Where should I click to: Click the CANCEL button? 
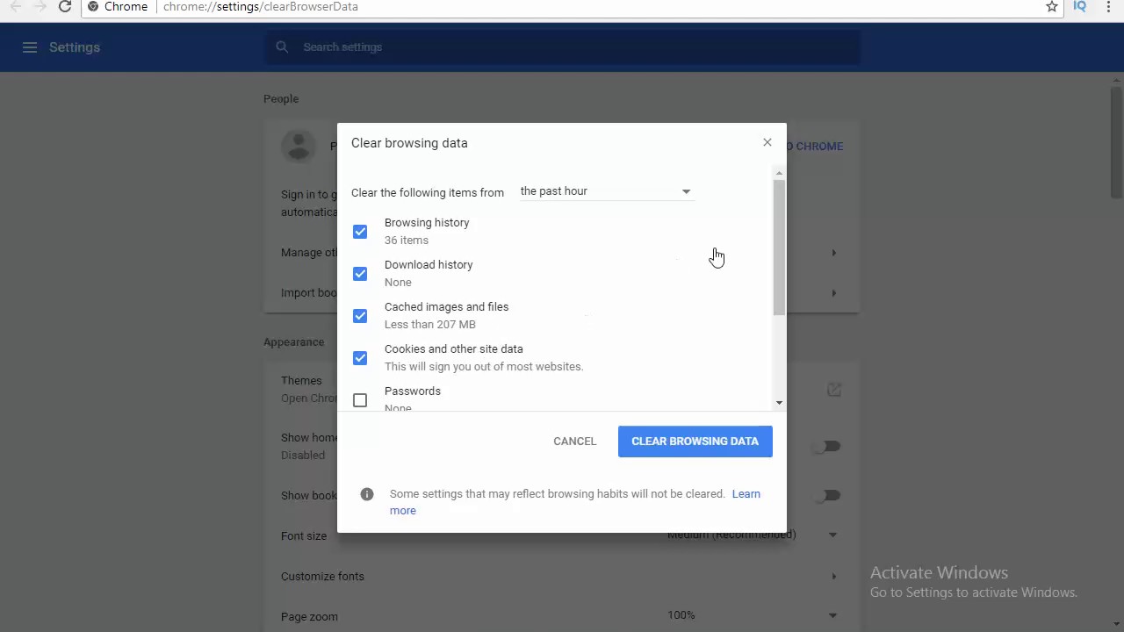pyautogui.click(x=575, y=442)
